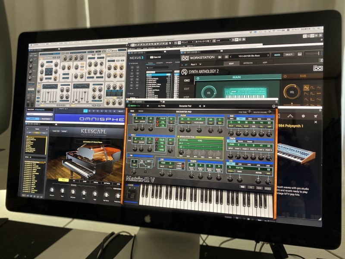Click the folder icon in UVI Workstation
This screenshot has width=345, height=259.
(x=220, y=57)
